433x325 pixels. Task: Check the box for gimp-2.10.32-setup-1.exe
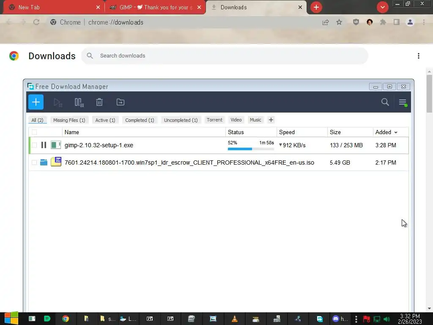tap(34, 145)
